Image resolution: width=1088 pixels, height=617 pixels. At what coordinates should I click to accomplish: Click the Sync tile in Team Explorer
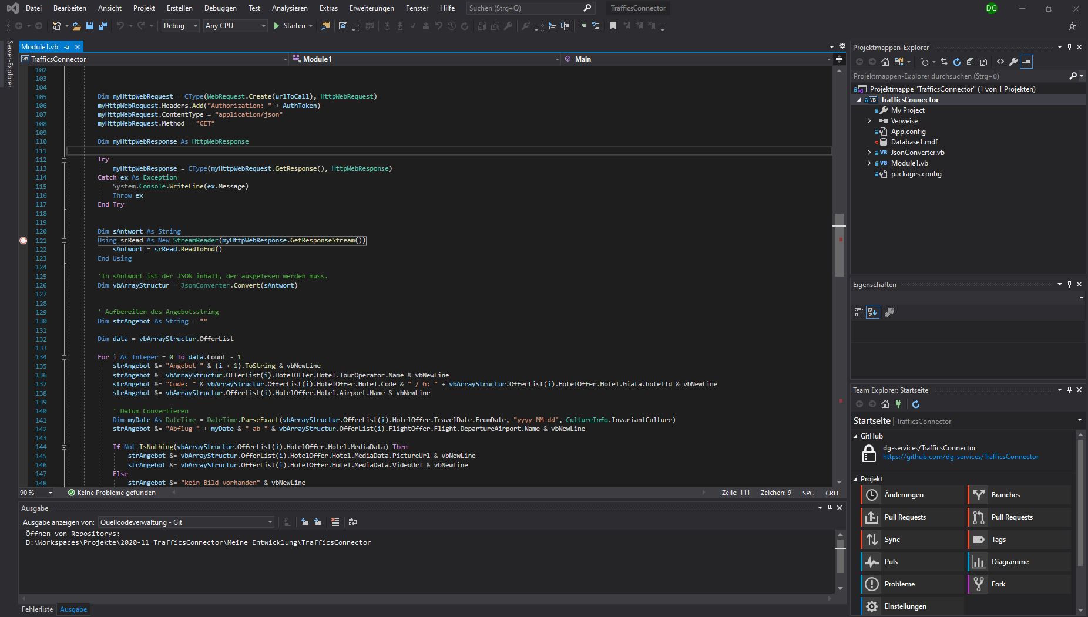tap(912, 540)
